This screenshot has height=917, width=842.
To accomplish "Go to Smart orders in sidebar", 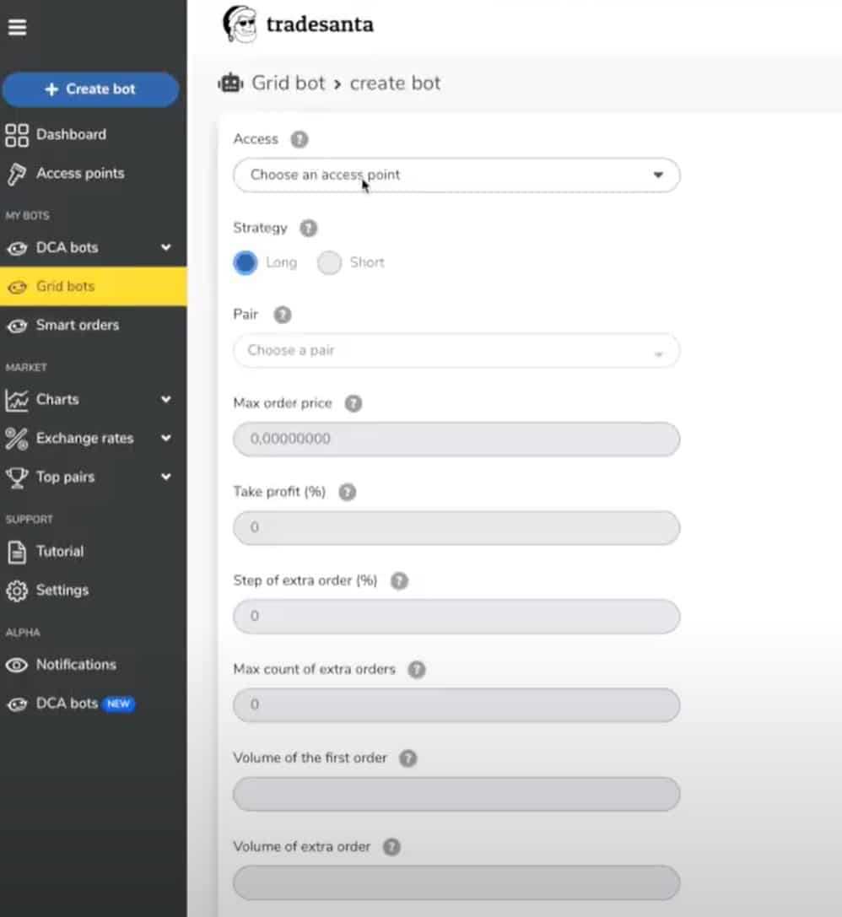I will 77,325.
